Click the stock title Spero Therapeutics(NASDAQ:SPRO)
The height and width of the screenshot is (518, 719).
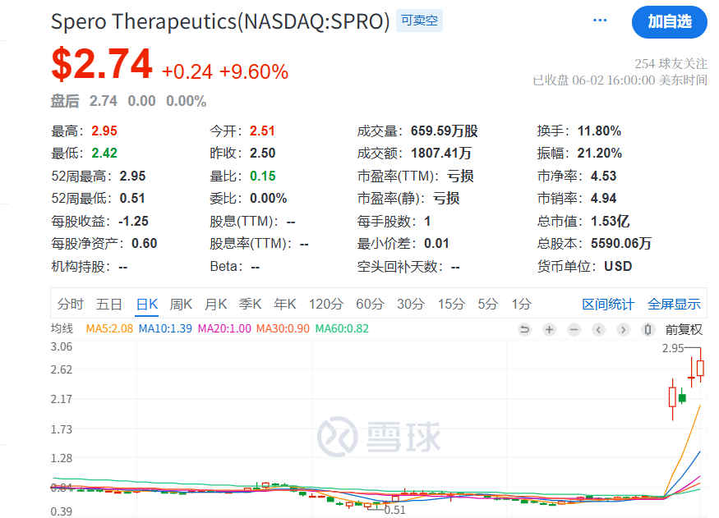220,21
